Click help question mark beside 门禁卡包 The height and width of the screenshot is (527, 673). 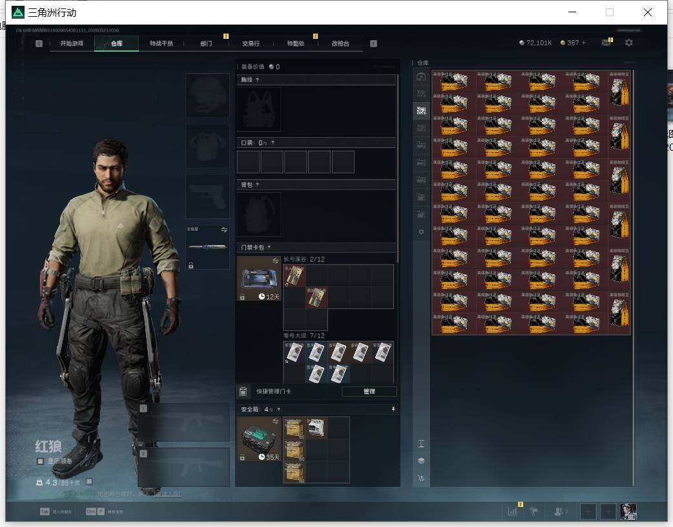tap(269, 247)
